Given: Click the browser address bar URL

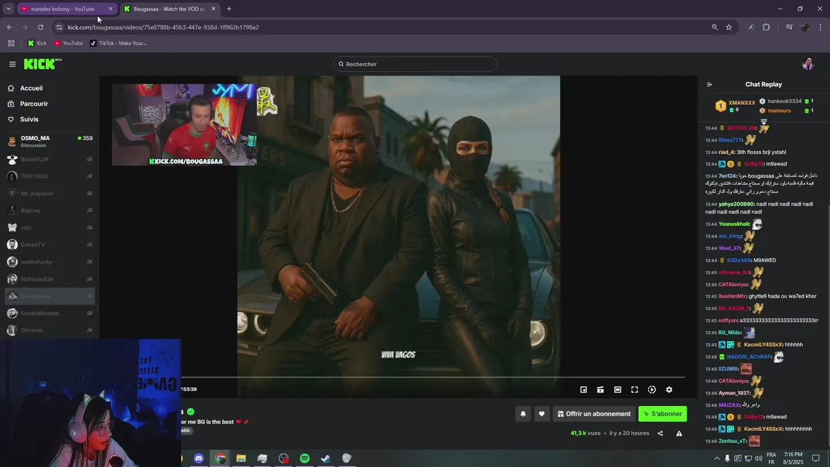Looking at the screenshot, I should (163, 27).
